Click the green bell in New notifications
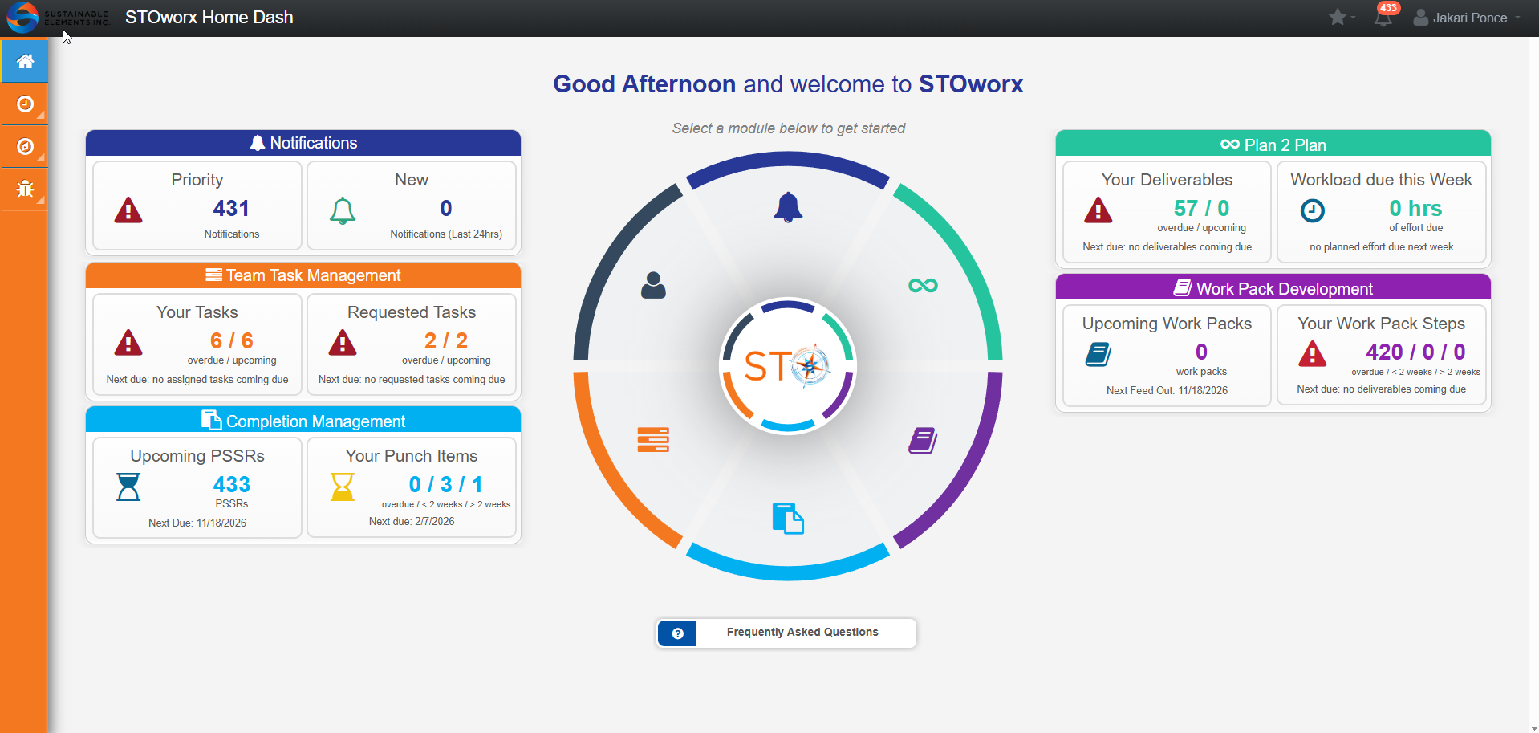Viewport: 1539px width, 733px height. click(x=343, y=210)
